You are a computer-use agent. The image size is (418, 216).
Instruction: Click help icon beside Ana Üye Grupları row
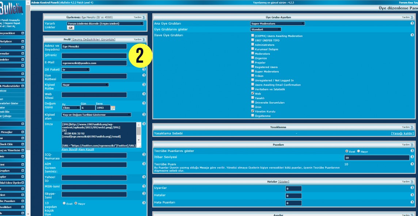point(412,23)
